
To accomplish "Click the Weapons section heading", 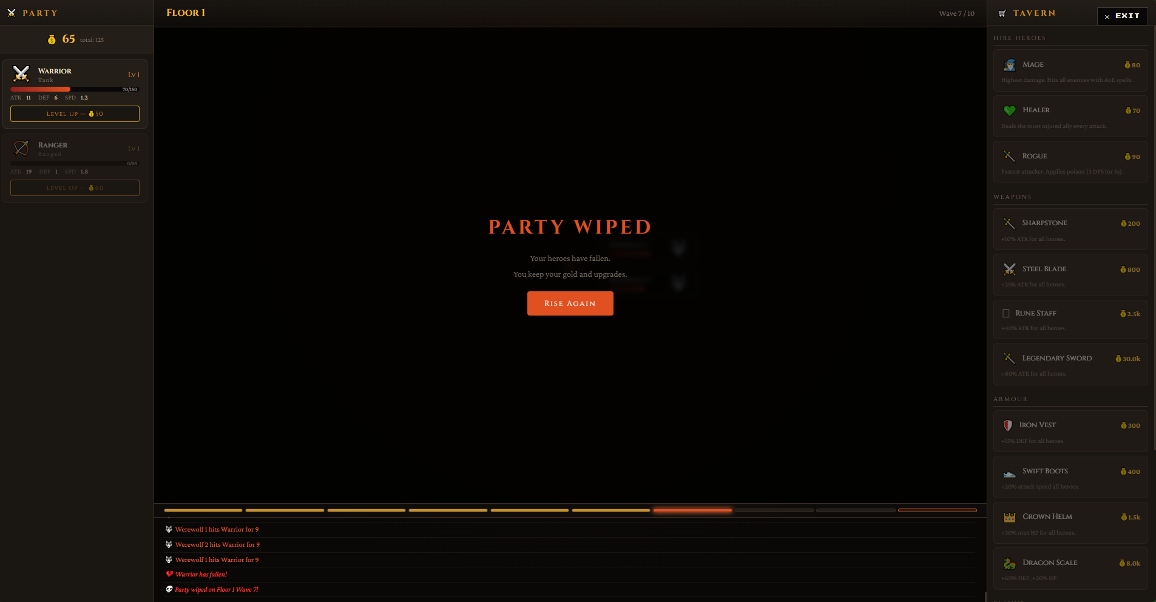I will click(x=1012, y=197).
